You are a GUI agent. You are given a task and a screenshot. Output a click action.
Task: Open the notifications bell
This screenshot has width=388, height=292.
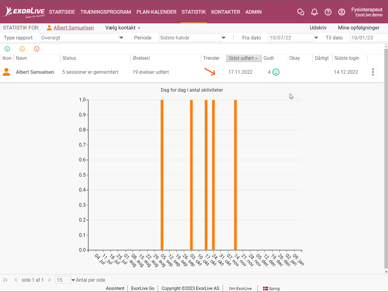point(314,12)
